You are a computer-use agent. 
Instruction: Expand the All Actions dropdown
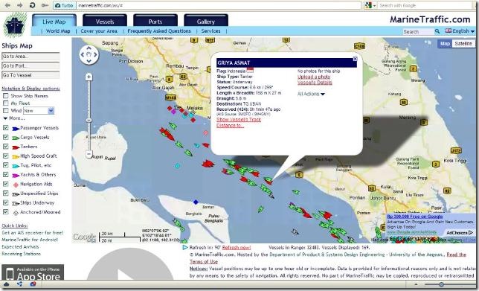[x=311, y=94]
